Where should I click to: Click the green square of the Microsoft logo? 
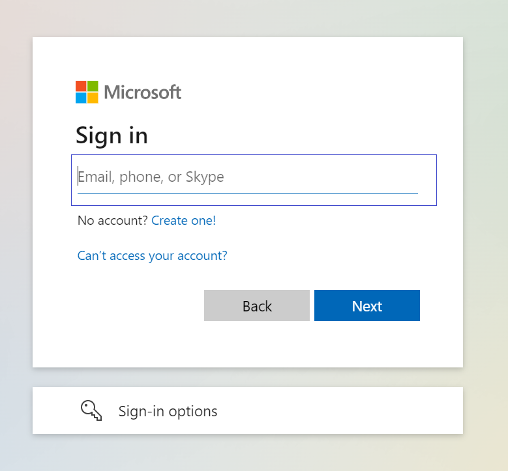click(x=93, y=86)
